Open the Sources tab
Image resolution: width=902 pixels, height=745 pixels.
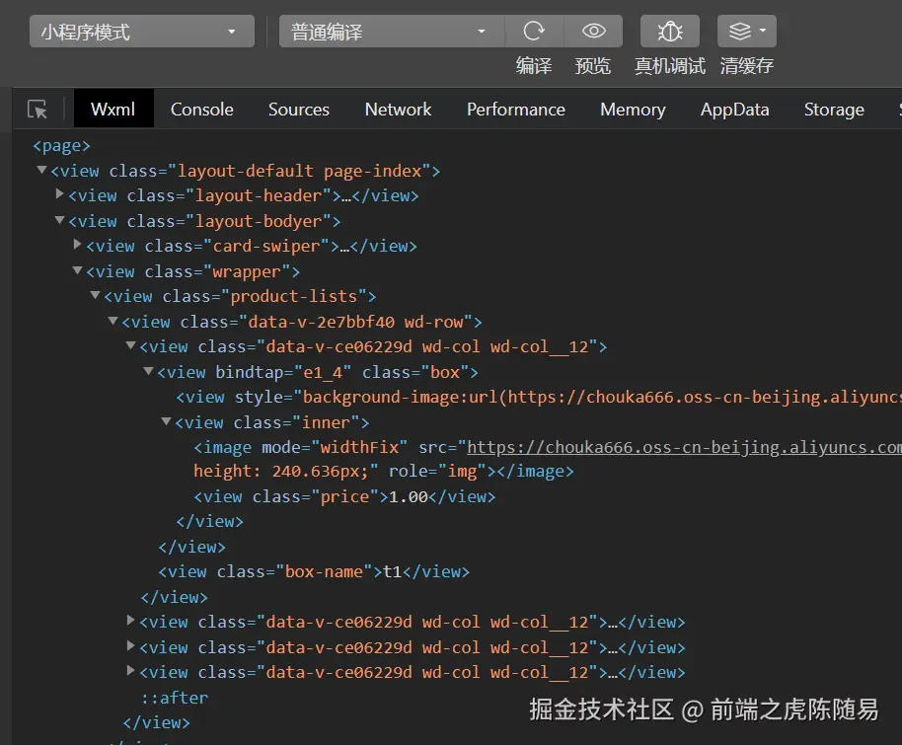[299, 110]
